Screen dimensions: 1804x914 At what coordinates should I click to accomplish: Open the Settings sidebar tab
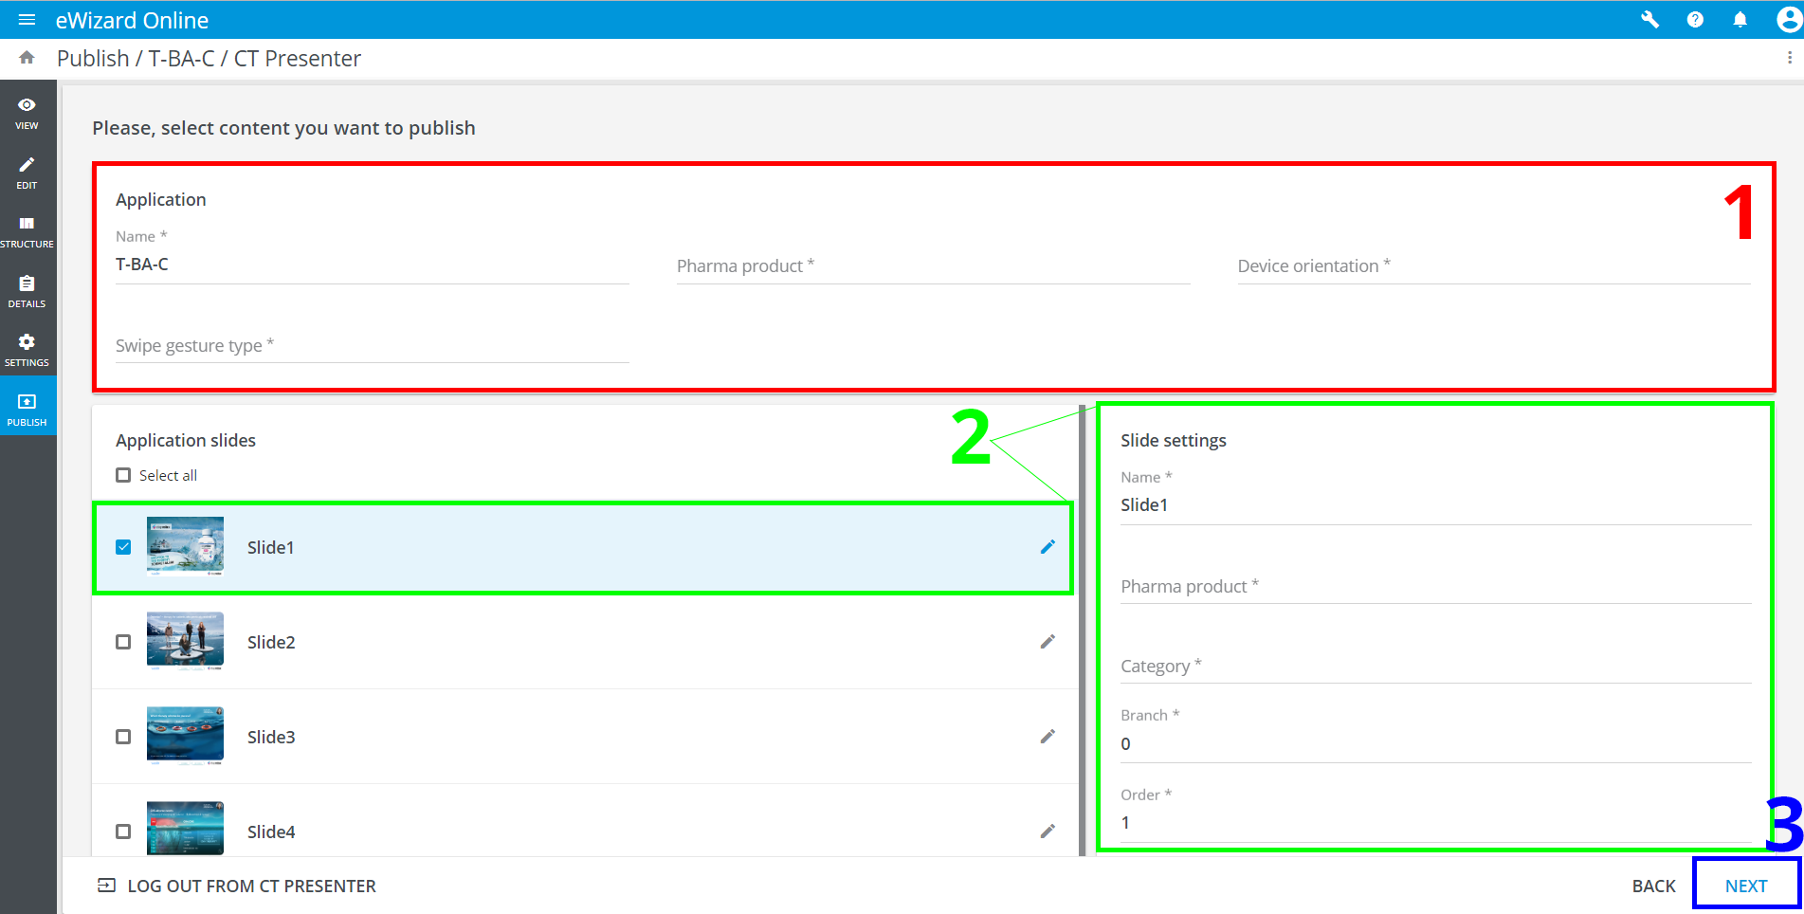[x=27, y=349]
